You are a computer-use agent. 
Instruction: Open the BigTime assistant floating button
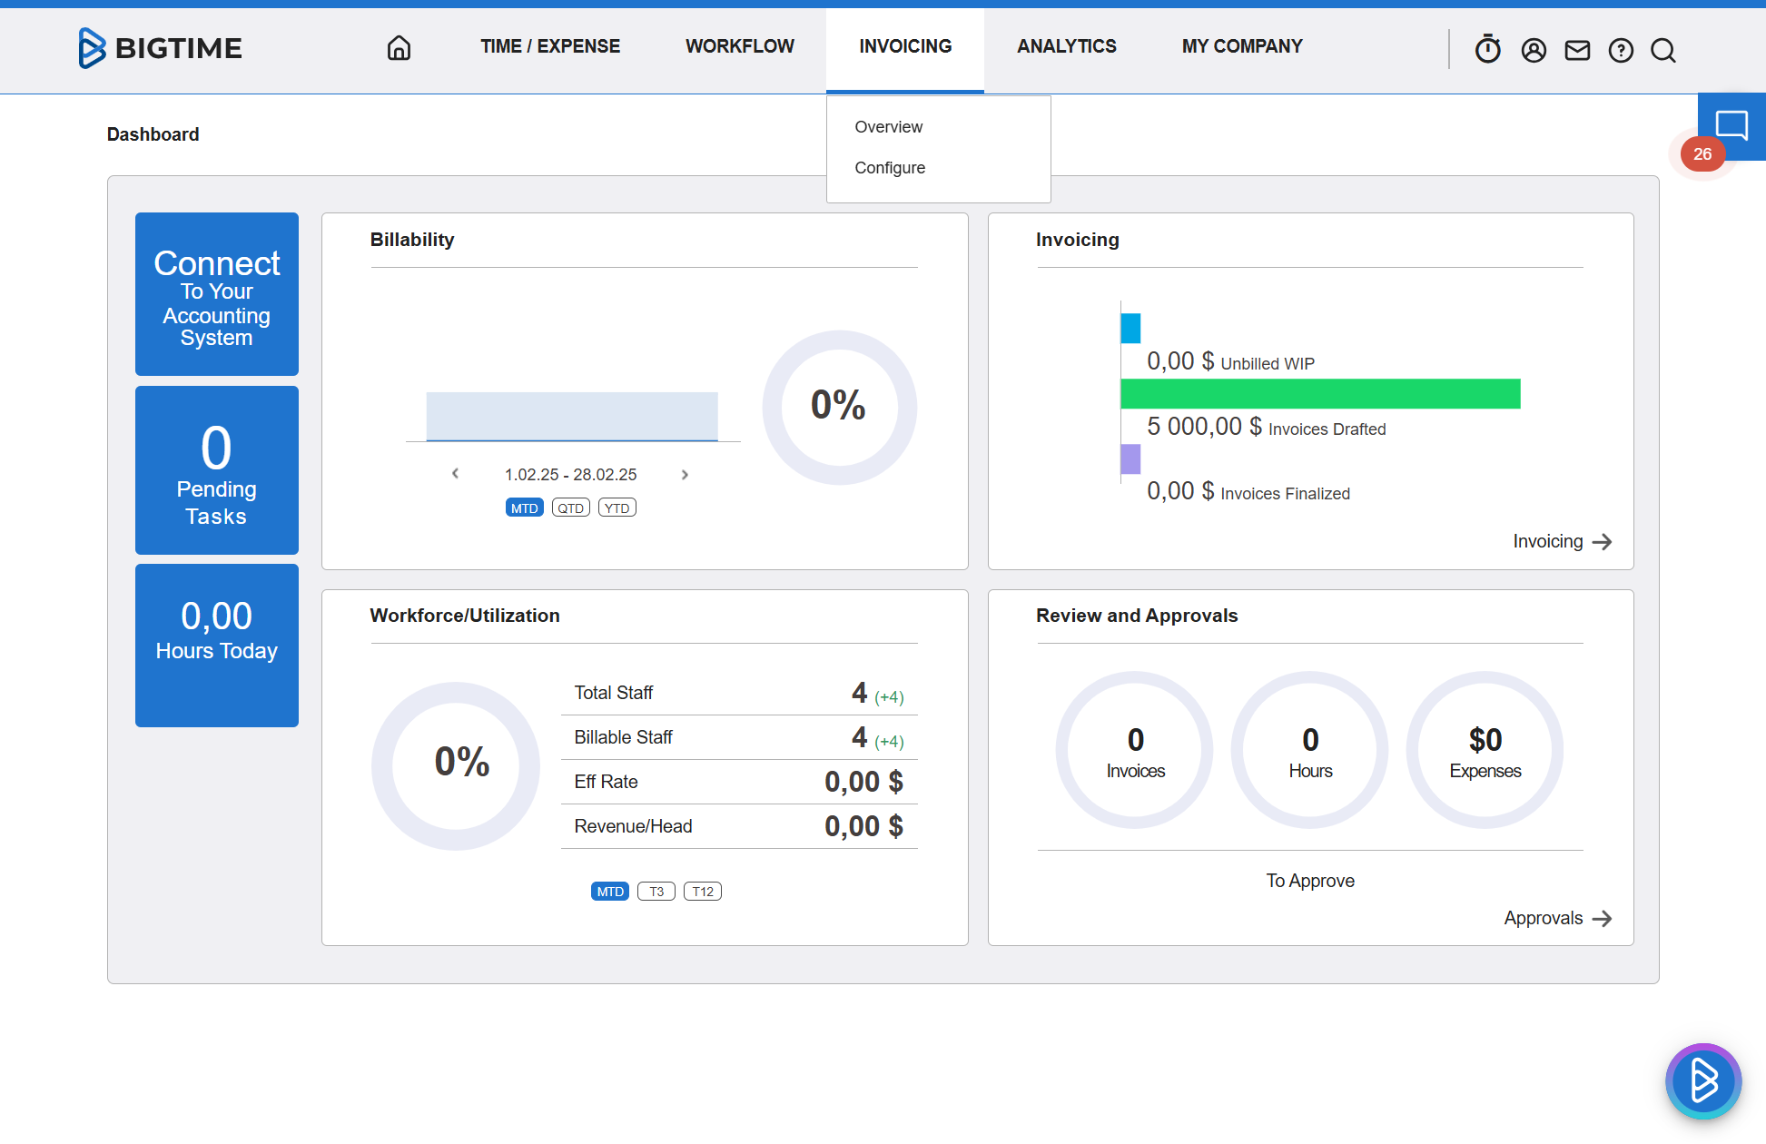click(x=1703, y=1081)
